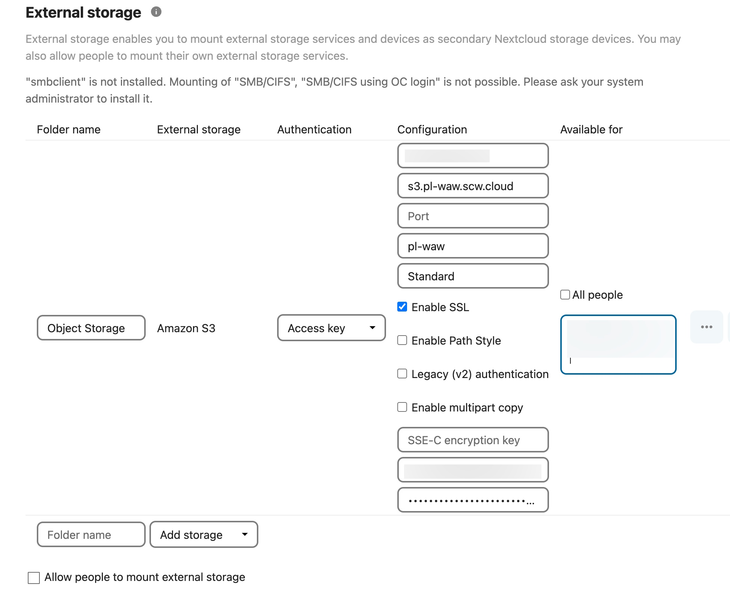Open the Access key authentication dropdown
The image size is (730, 605).
point(331,328)
